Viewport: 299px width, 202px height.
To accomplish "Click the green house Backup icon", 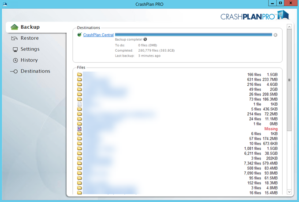I will [x=14, y=27].
